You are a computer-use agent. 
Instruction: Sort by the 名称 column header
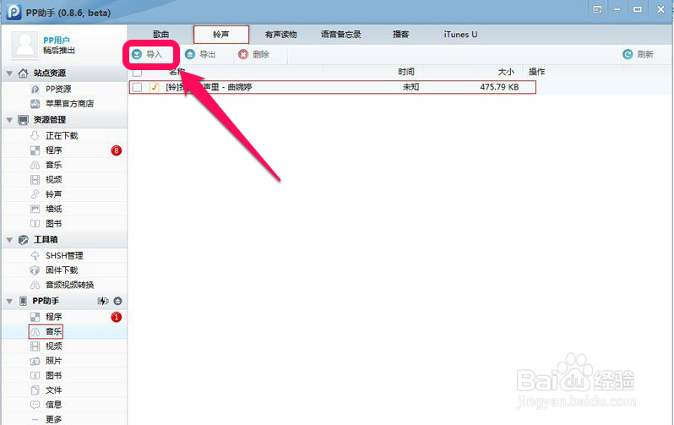177,72
